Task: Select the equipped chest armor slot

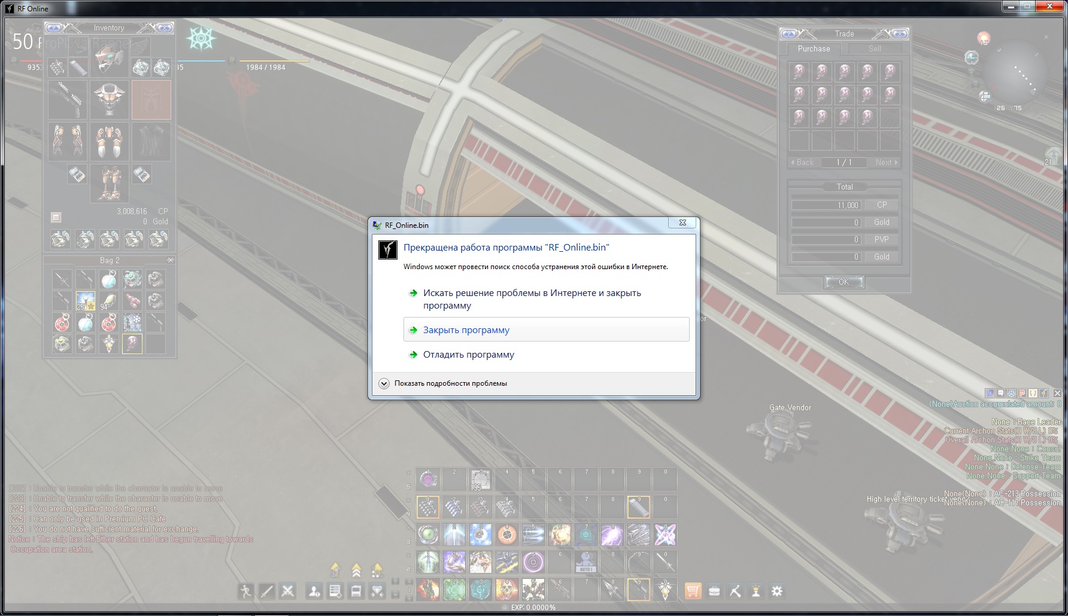Action: (110, 100)
